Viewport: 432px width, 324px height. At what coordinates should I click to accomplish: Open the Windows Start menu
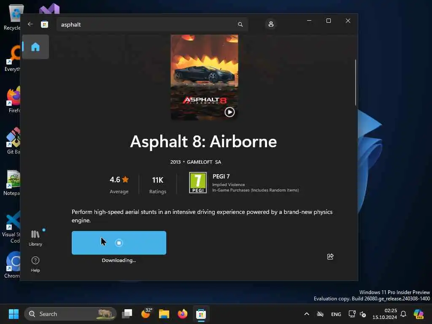[13, 314]
